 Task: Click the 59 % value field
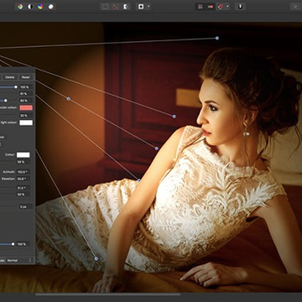(23, 162)
